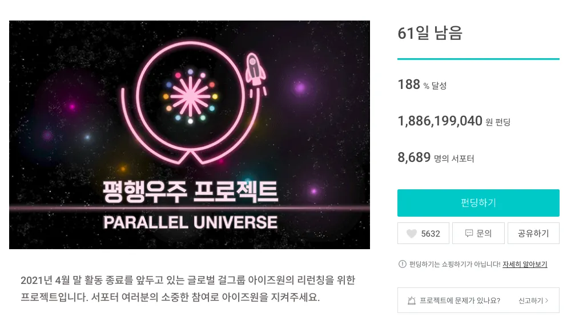Click the 61일 남음 remaining days text
567x325 pixels.
(430, 33)
